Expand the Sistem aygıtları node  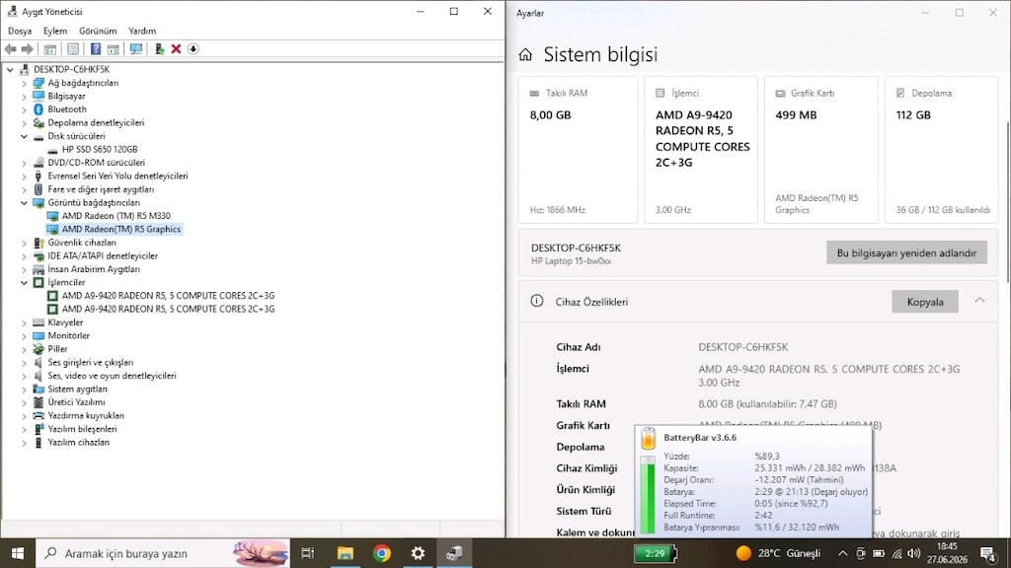click(x=24, y=389)
